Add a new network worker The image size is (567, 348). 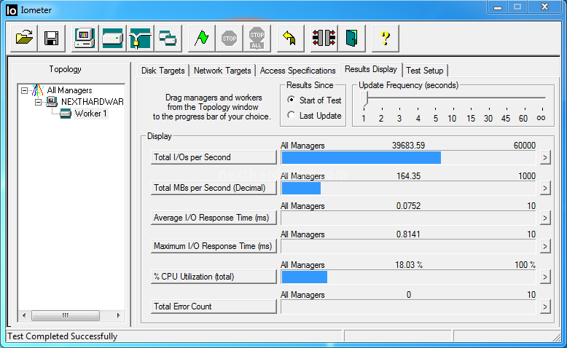tap(141, 38)
